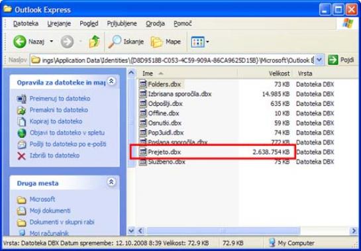Expand the address bar dropdown arrow
Viewport: 361px width, 251px height.
(x=319, y=60)
